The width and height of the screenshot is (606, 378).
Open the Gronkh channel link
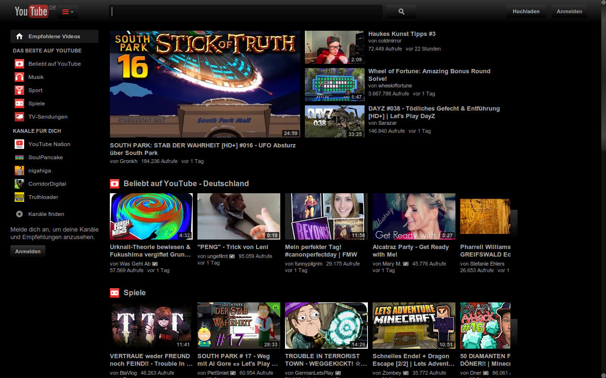128,161
